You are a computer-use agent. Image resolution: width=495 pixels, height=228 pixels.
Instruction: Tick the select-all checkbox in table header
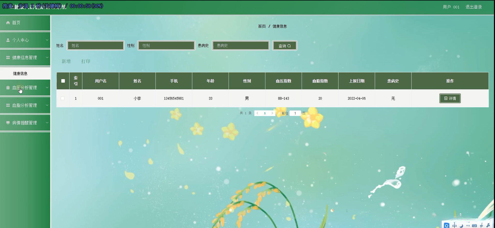(x=63, y=81)
